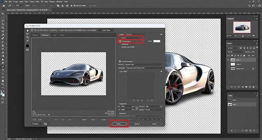Viewport: 262px width, 140px height.
Task: Select the Eraser tool
Action: (x=3, y=53)
